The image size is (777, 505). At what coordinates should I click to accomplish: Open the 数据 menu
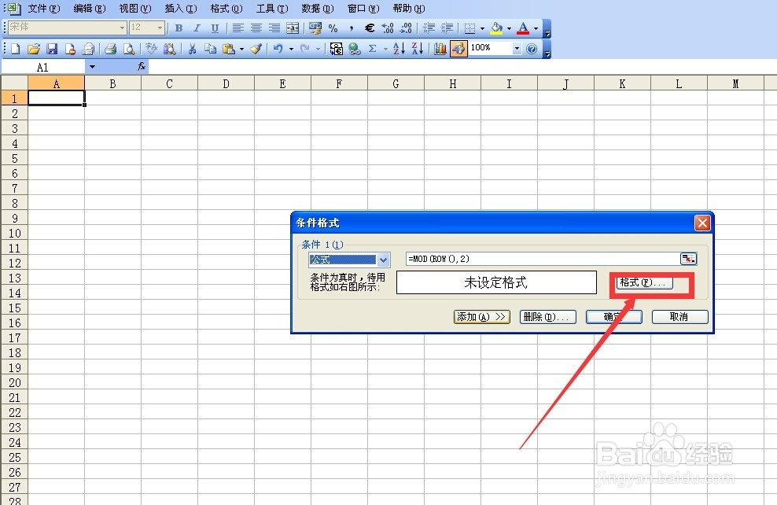pyautogui.click(x=317, y=9)
